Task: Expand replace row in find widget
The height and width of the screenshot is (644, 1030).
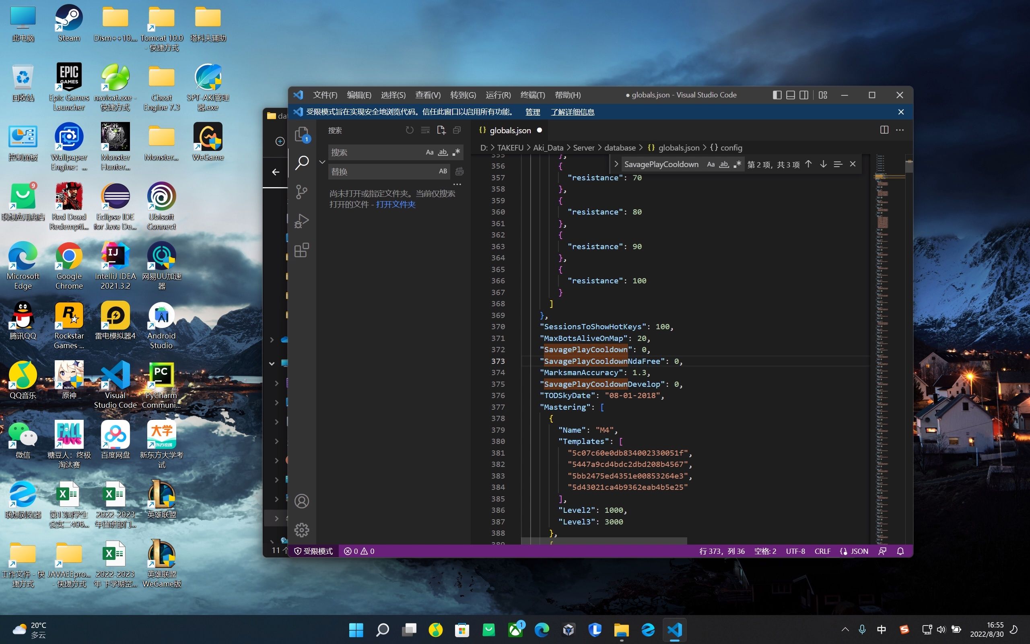Action: [x=616, y=164]
